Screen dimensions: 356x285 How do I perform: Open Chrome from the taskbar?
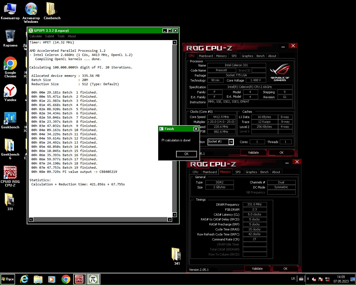tap(66, 279)
